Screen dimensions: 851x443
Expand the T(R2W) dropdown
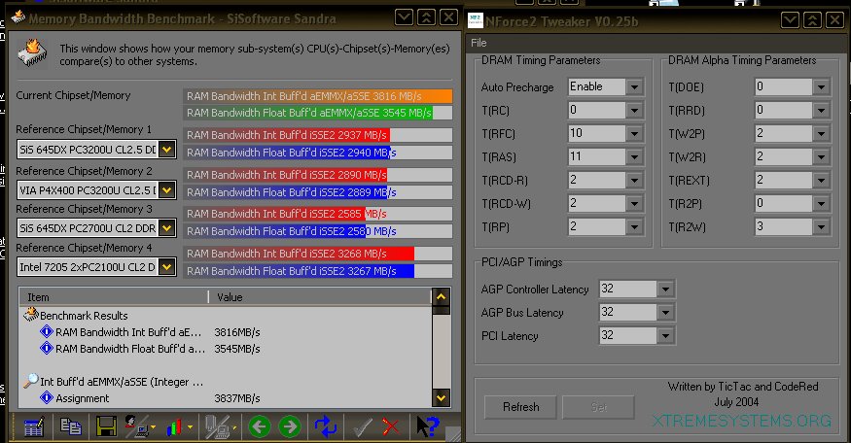click(x=821, y=227)
